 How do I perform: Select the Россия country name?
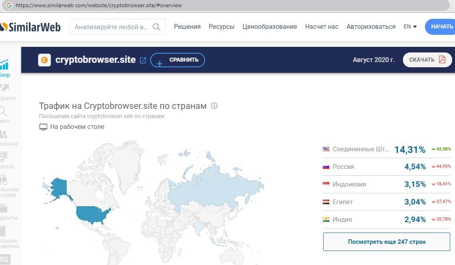(343, 167)
